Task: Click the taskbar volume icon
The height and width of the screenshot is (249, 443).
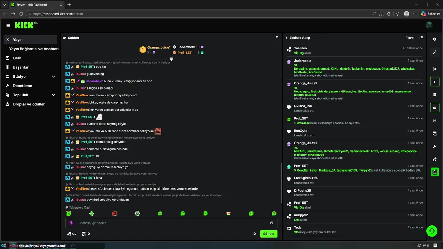Action: 419,246
